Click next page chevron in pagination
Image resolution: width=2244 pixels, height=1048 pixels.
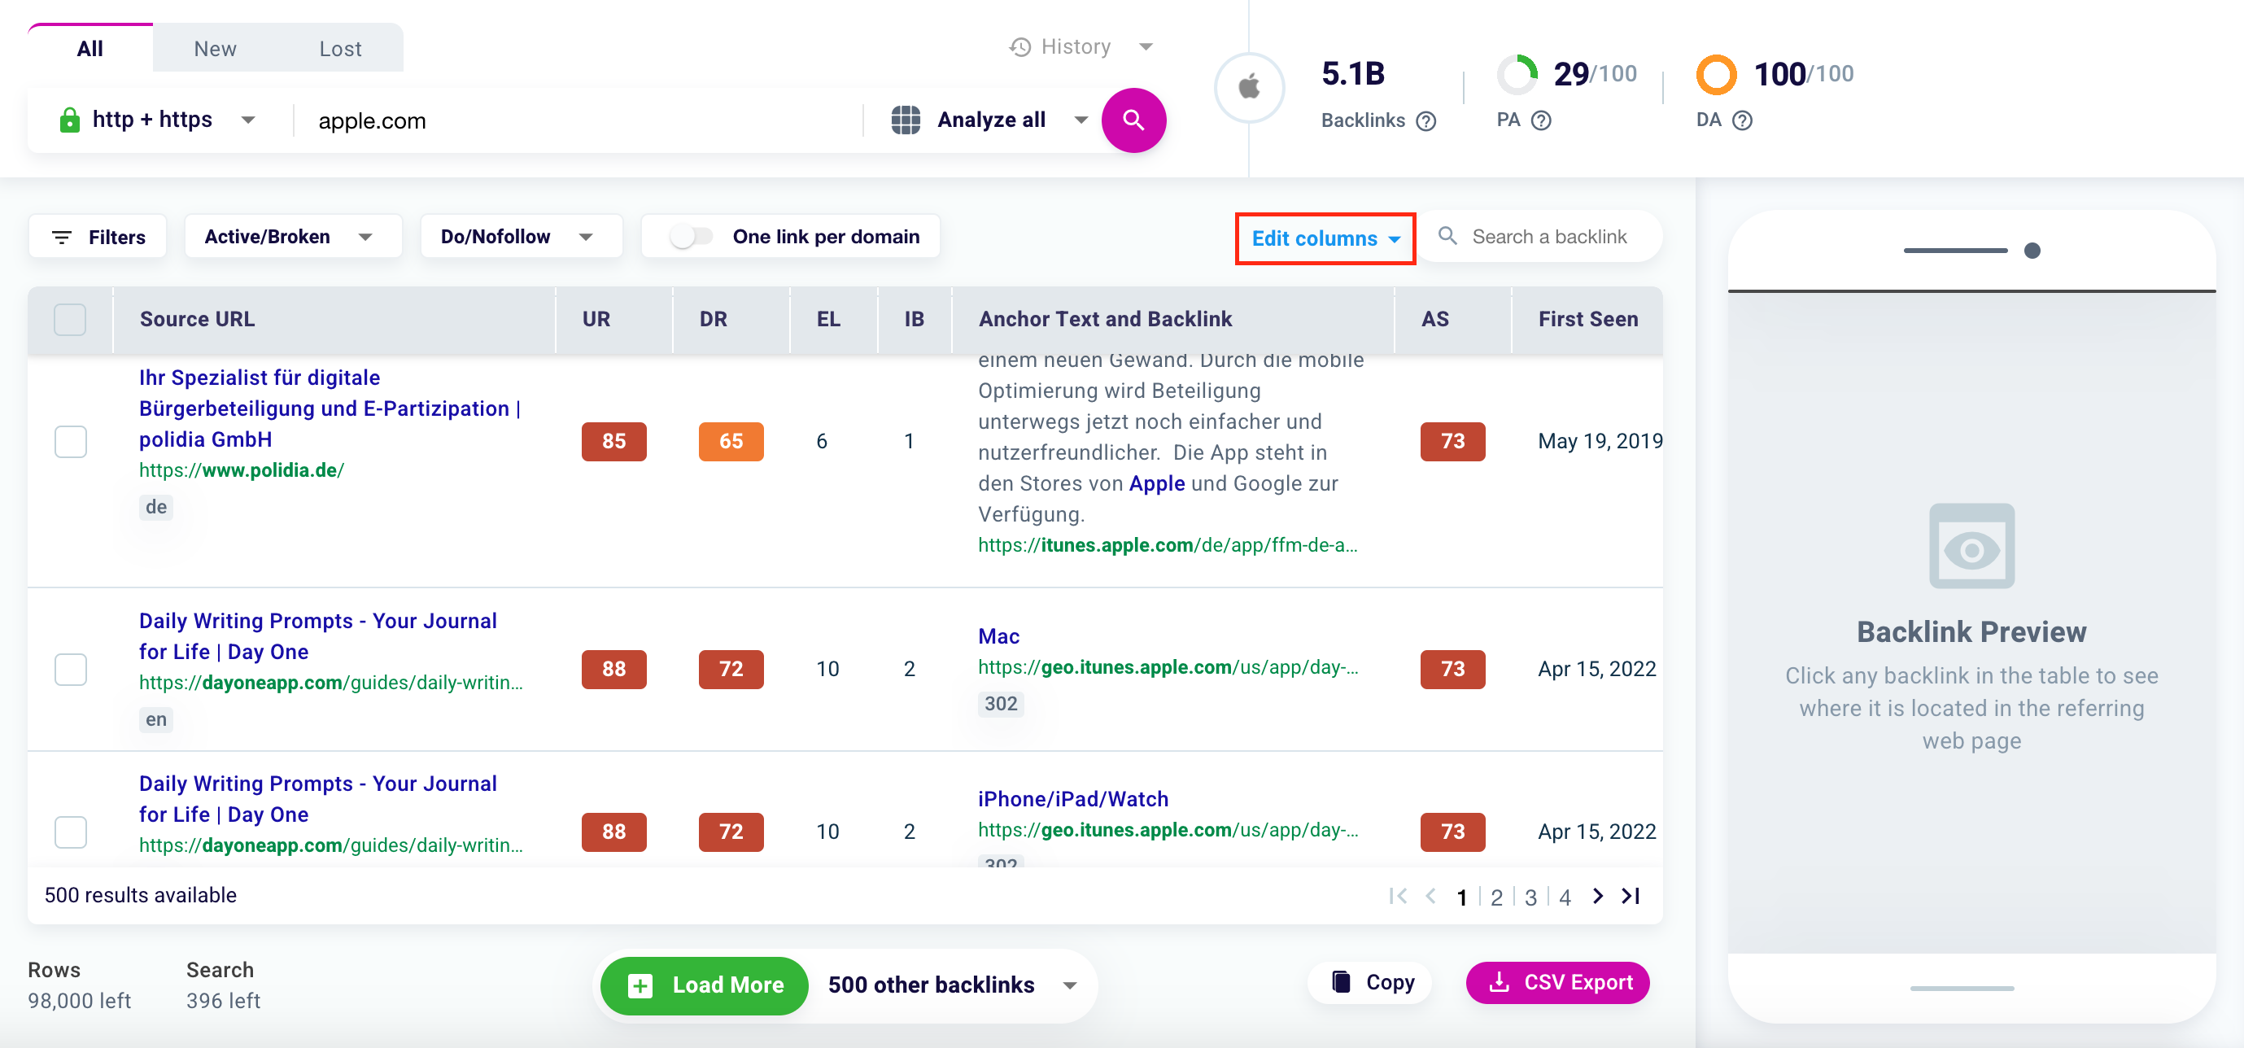coord(1597,896)
